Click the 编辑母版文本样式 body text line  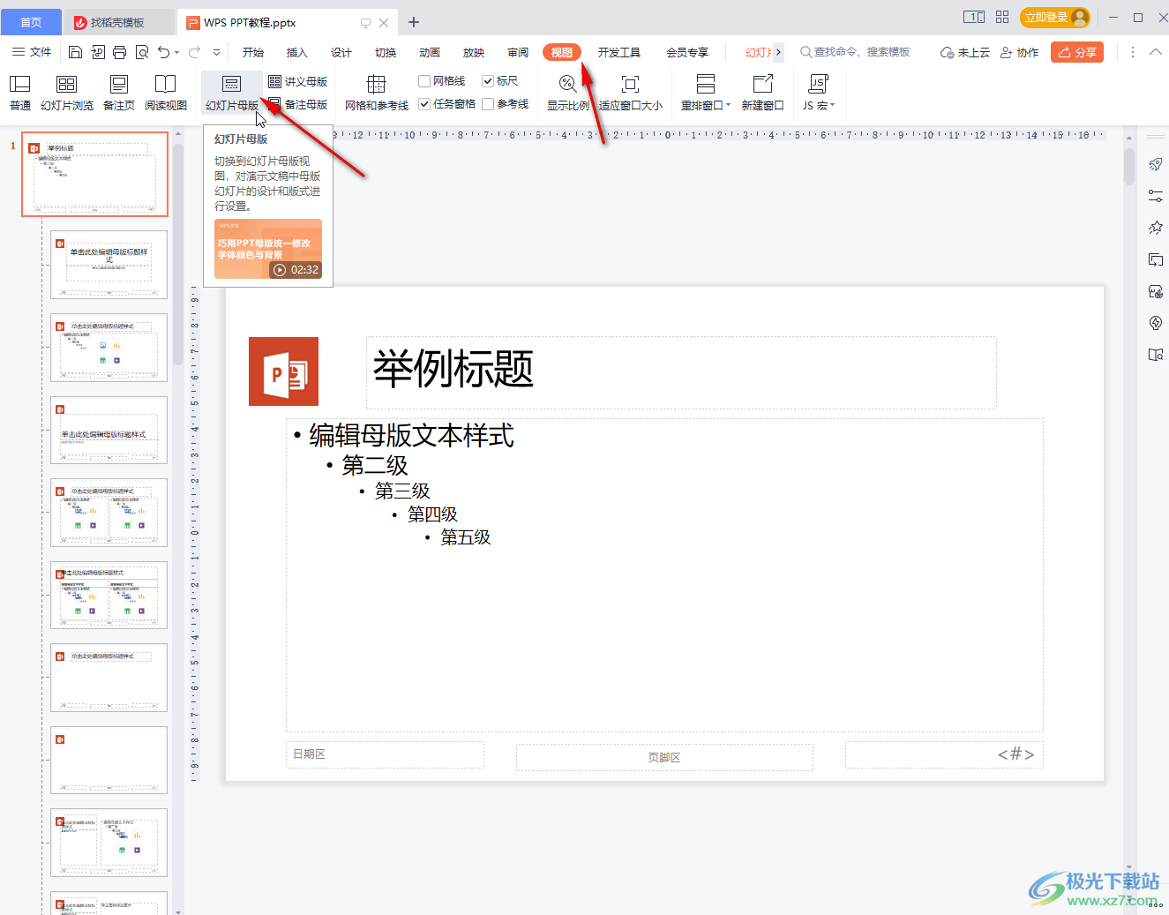coord(411,435)
